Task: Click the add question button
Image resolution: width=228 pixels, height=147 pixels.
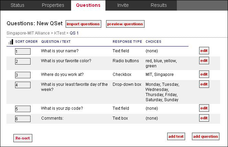Action: (x=205, y=136)
